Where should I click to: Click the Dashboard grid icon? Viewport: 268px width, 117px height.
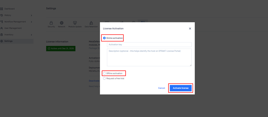point(2,9)
